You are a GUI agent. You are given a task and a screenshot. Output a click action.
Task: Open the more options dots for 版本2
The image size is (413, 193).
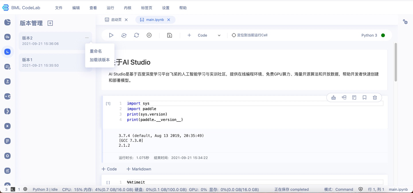(x=87, y=38)
